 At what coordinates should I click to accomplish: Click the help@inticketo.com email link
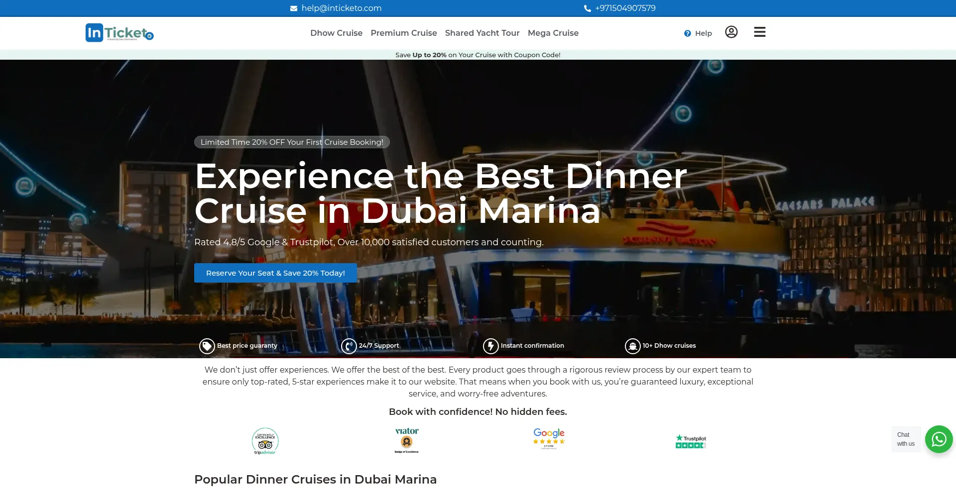pyautogui.click(x=341, y=8)
